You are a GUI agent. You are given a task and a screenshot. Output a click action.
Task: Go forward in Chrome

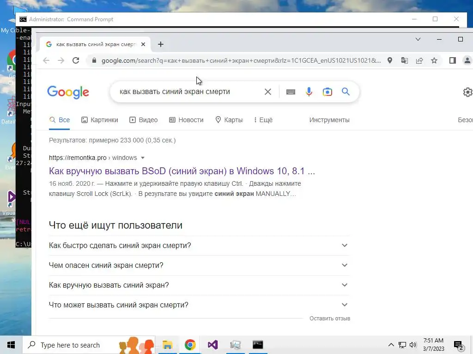[x=61, y=60]
